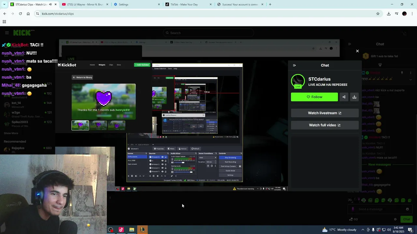Image resolution: width=417 pixels, height=234 pixels.
Task: Open the emoji picker in the chat input
Action: 407,209
